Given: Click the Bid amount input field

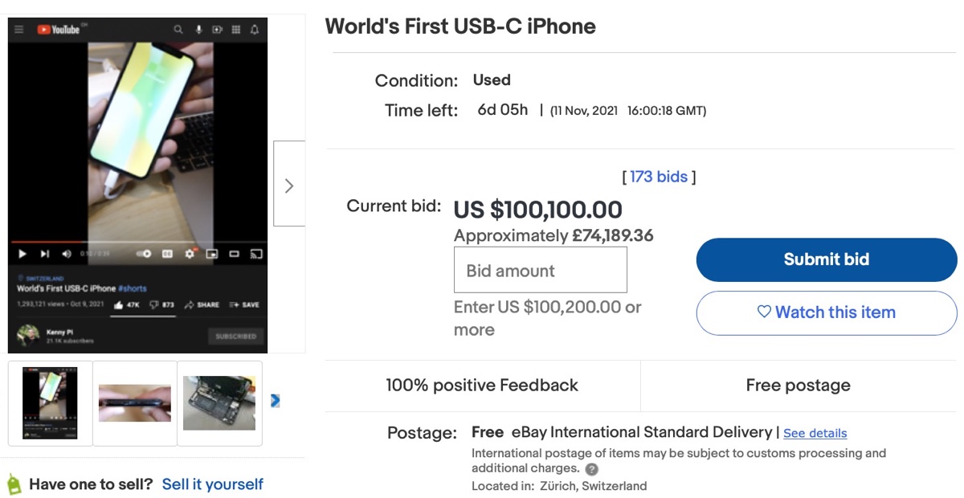Looking at the screenshot, I should 540,270.
